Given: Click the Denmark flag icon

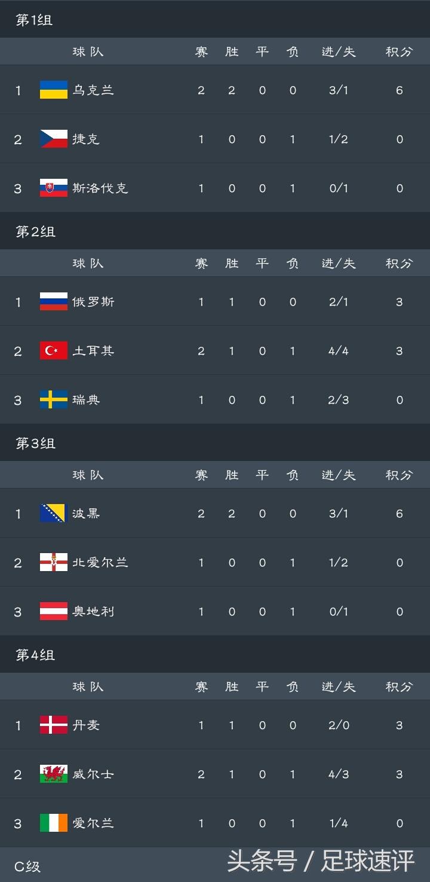Looking at the screenshot, I should coord(54,725).
